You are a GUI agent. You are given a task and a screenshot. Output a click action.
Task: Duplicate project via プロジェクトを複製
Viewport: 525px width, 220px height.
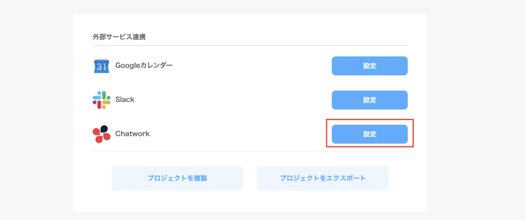click(177, 178)
